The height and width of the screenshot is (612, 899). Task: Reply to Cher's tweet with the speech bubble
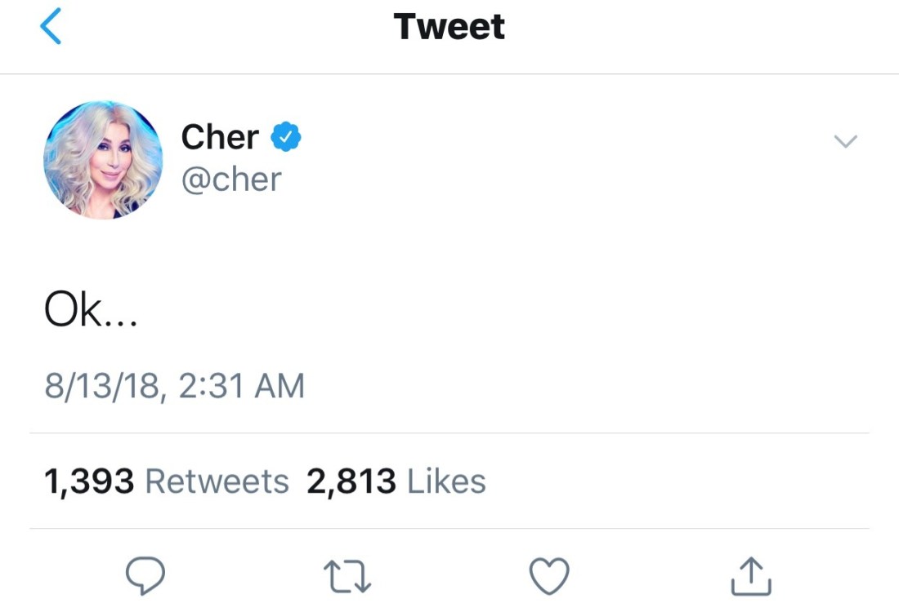point(145,577)
